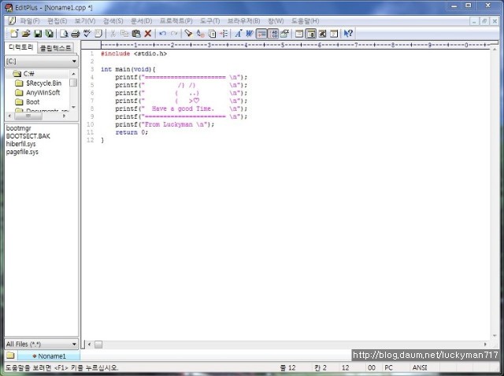Image resolution: width=504 pixels, height=376 pixels.
Task: Toggle Word Wrap with the W icon
Action: 250,33
